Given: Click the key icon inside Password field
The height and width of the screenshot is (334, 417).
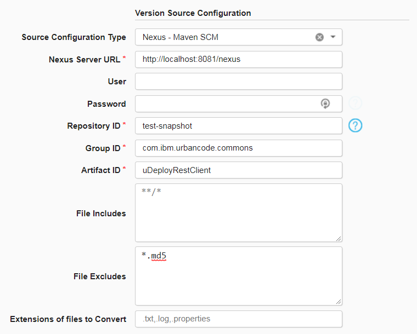Looking at the screenshot, I should click(325, 103).
